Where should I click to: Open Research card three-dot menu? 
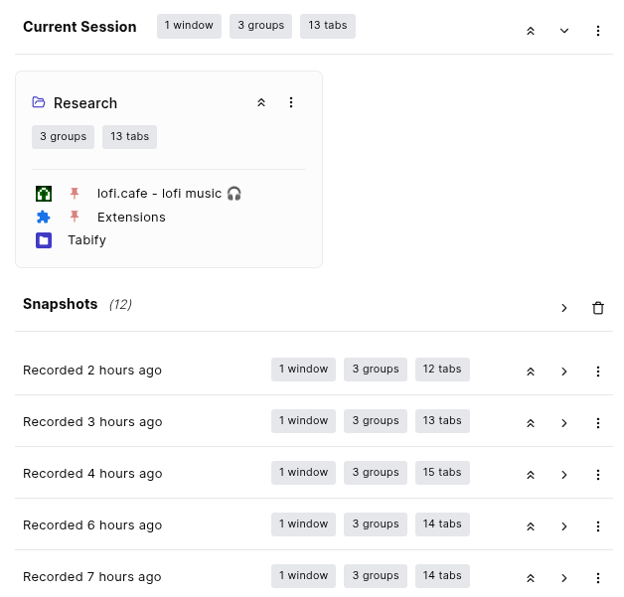tap(291, 102)
